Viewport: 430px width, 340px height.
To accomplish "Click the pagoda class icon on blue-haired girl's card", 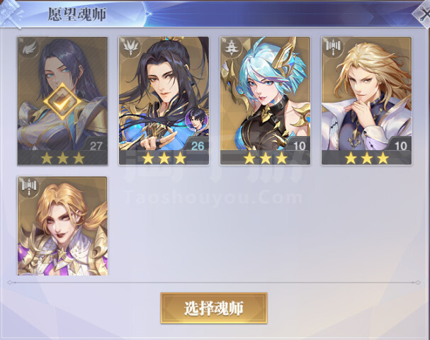I will 232,47.
